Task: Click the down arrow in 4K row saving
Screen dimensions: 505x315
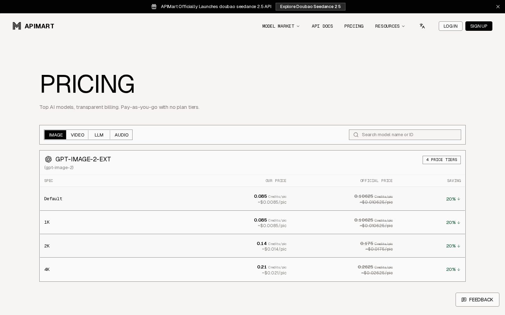Action: pyautogui.click(x=459, y=269)
